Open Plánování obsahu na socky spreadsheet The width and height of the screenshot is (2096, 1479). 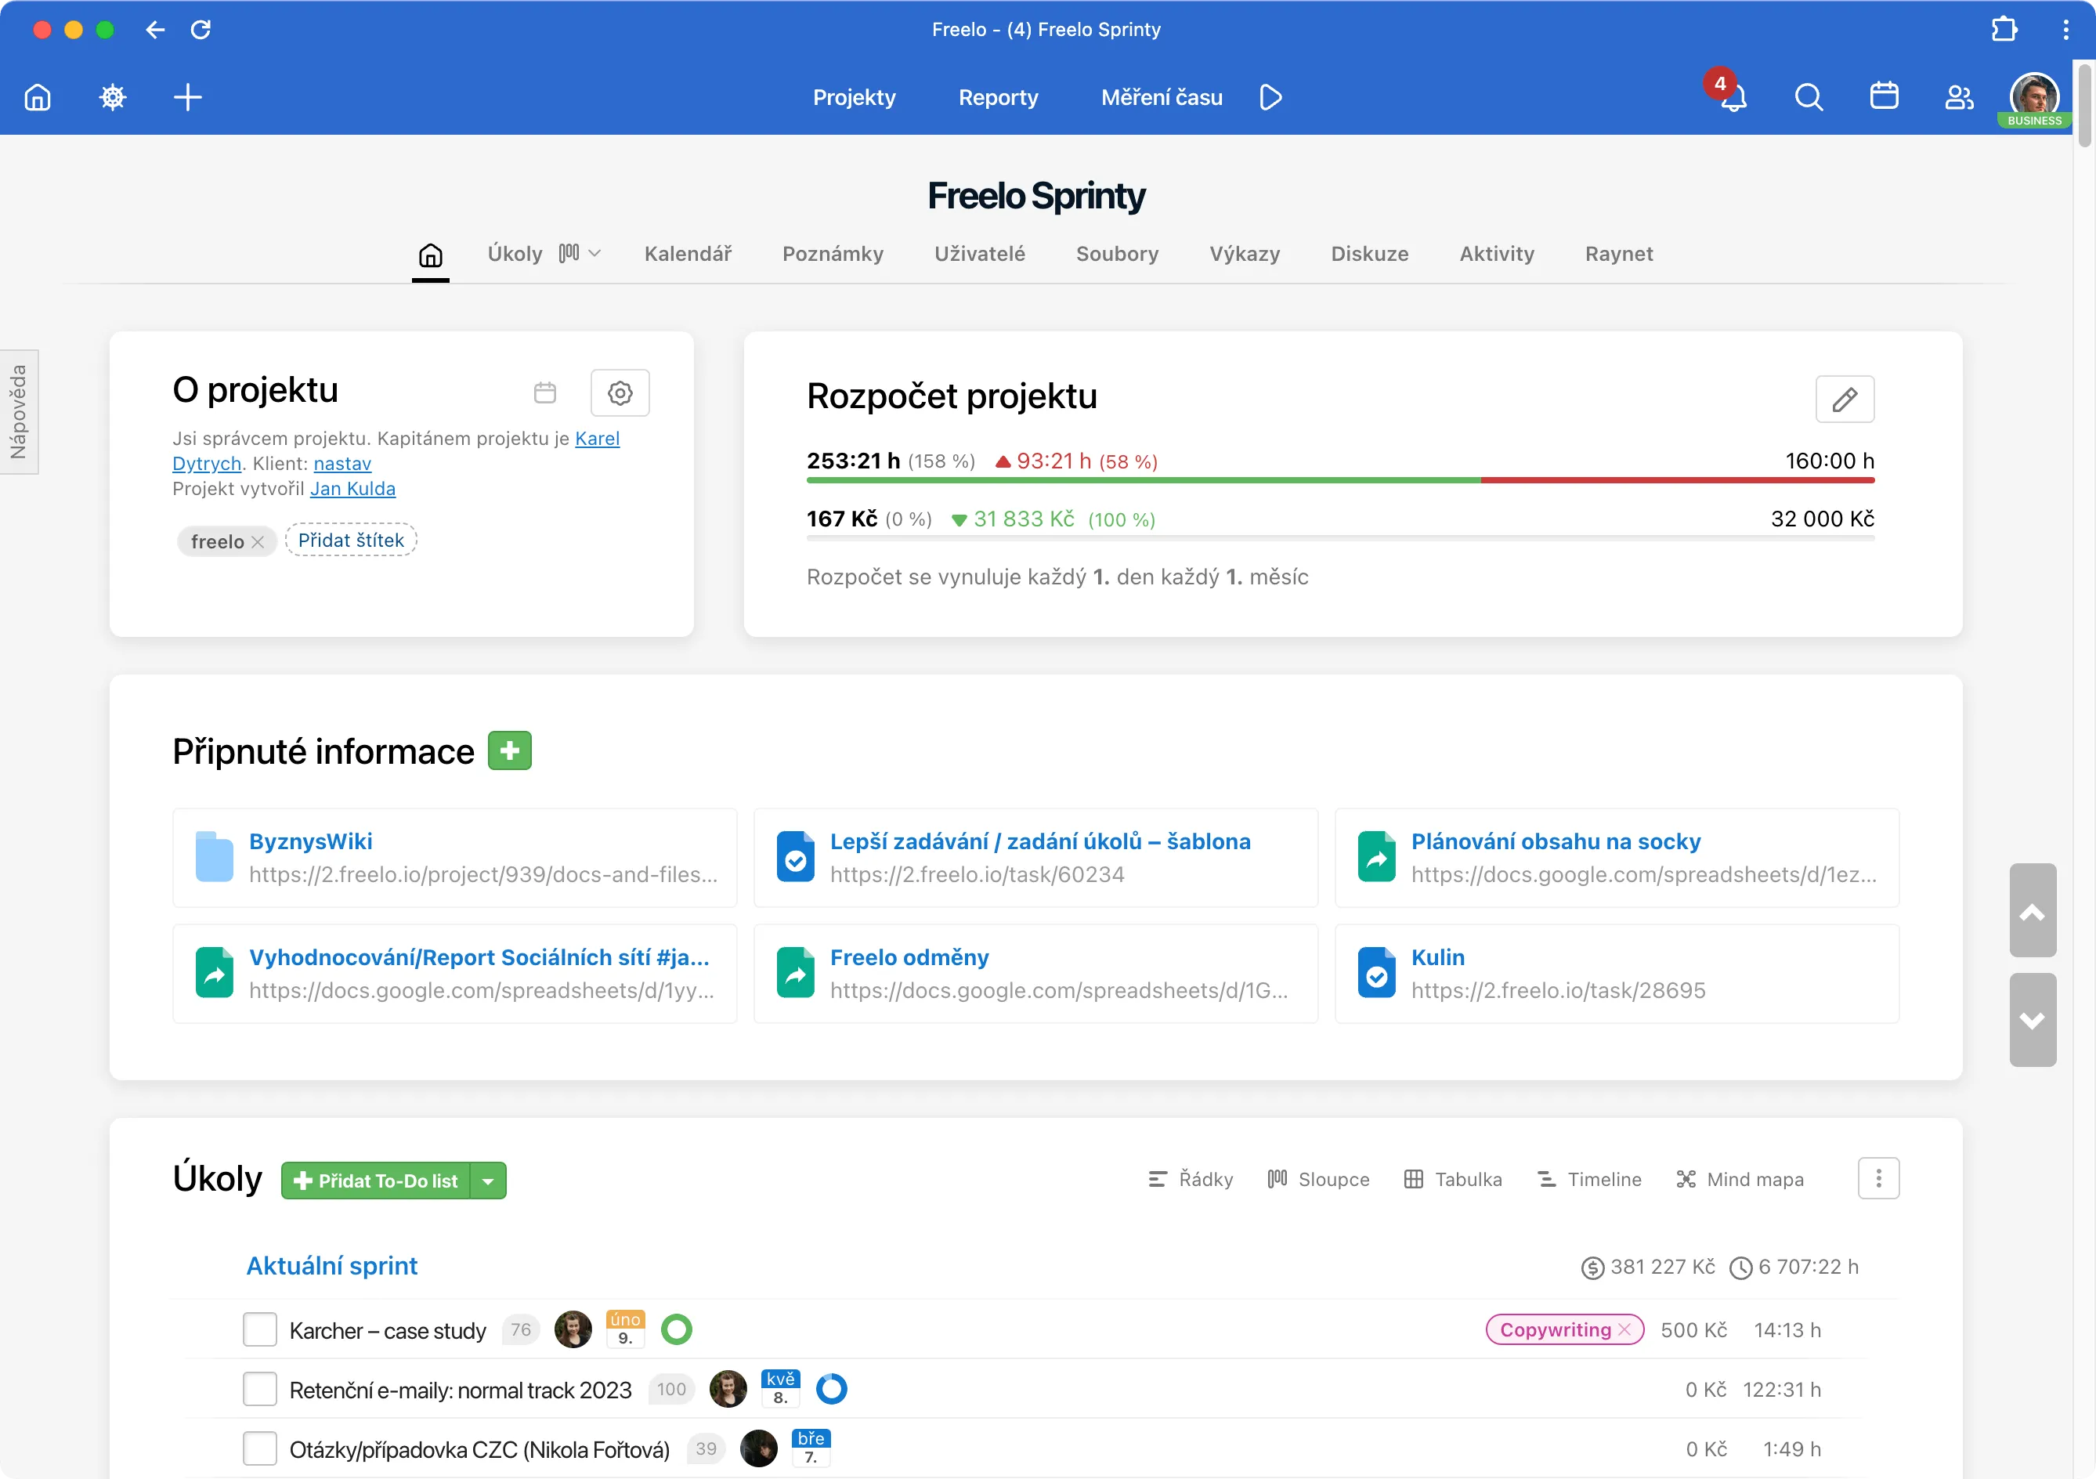[x=1617, y=857]
